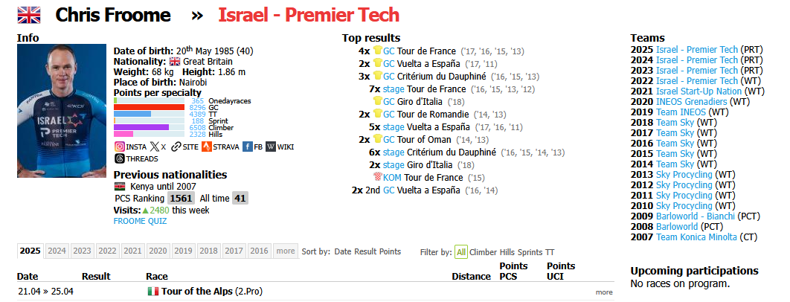This screenshot has width=790, height=302.
Task: Click the Tour de France yellow jersey icon
Action: [x=377, y=51]
